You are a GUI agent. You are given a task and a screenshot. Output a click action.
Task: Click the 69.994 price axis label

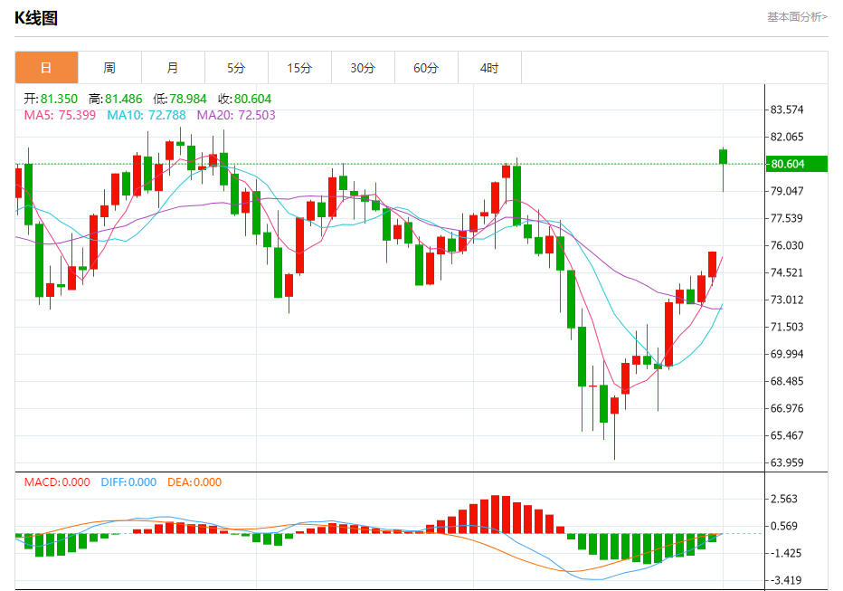coord(787,354)
